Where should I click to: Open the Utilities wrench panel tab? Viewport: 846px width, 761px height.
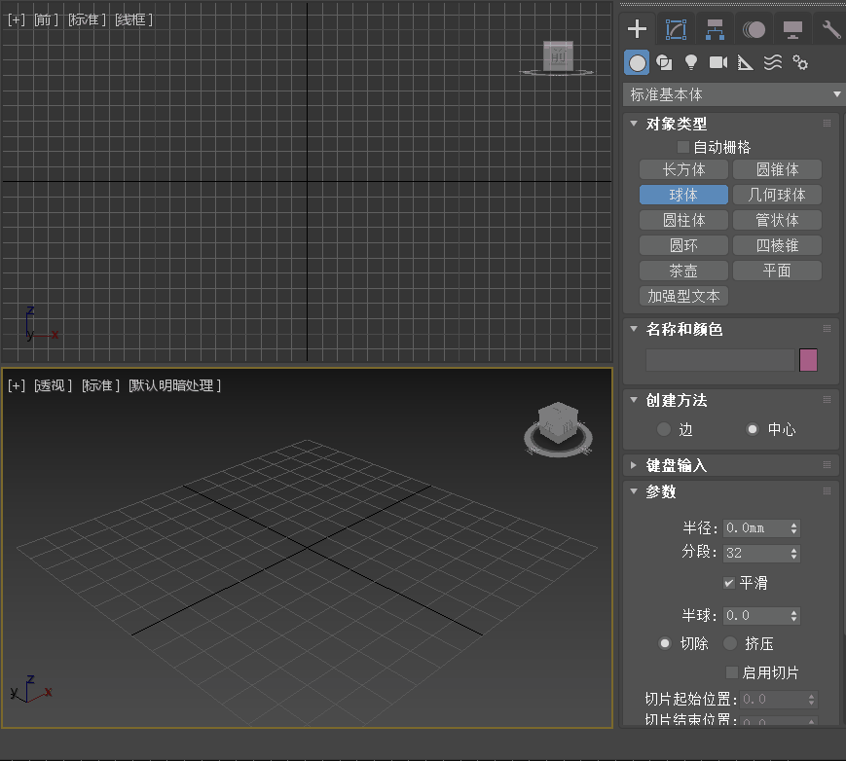(830, 29)
